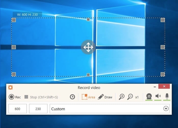
Task: Click the top-left selection handle
Action: pyautogui.click(x=14, y=20)
